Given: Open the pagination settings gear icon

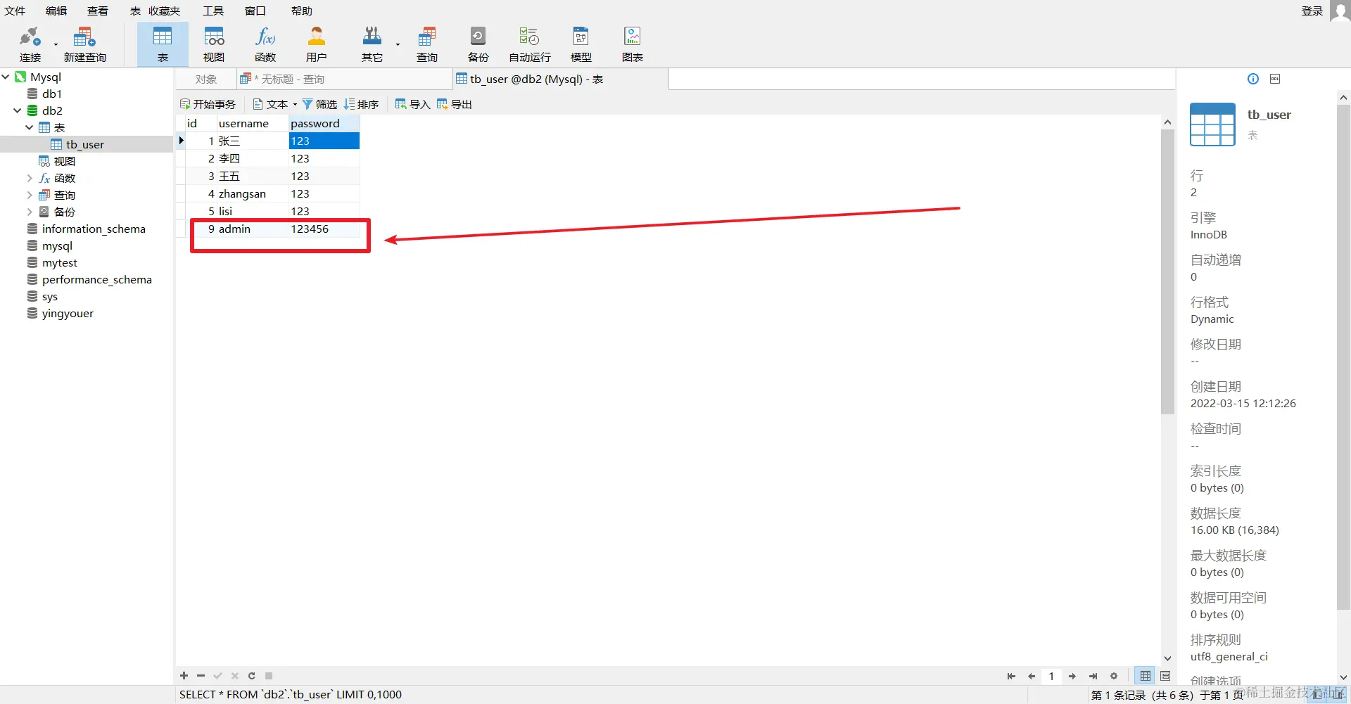Looking at the screenshot, I should pos(1114,677).
